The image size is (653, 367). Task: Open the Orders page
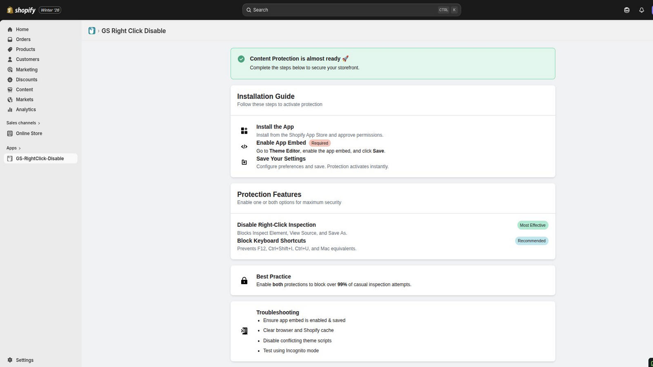[41, 40]
